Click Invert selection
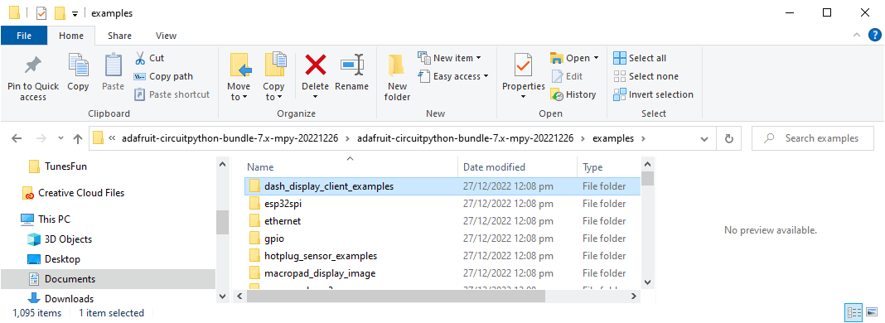 (654, 94)
